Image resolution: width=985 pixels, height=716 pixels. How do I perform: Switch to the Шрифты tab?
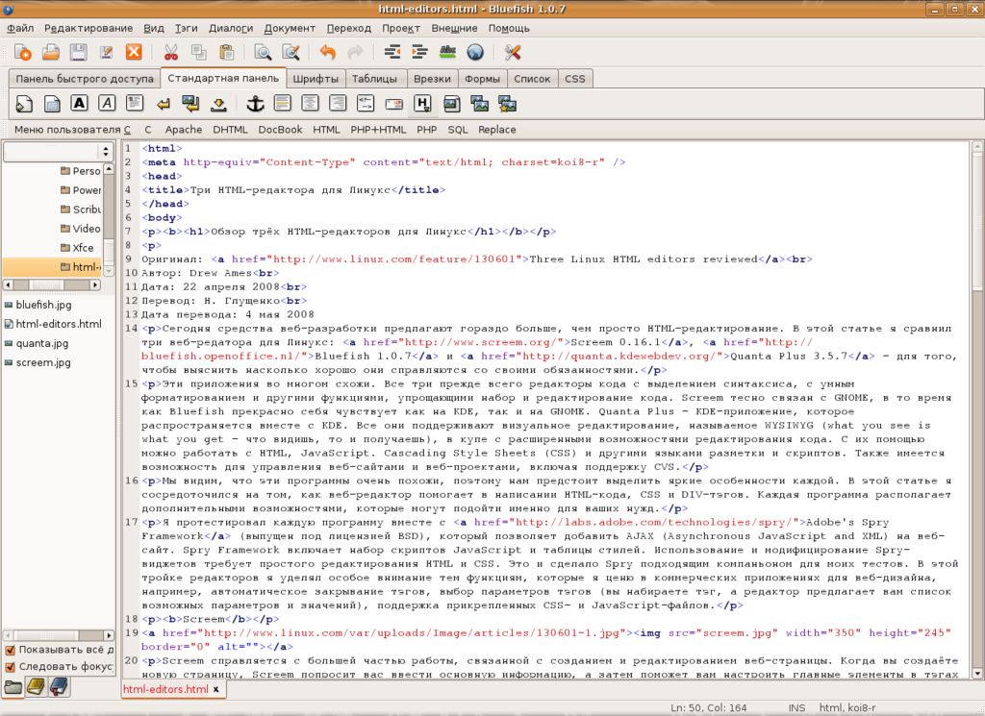316,79
